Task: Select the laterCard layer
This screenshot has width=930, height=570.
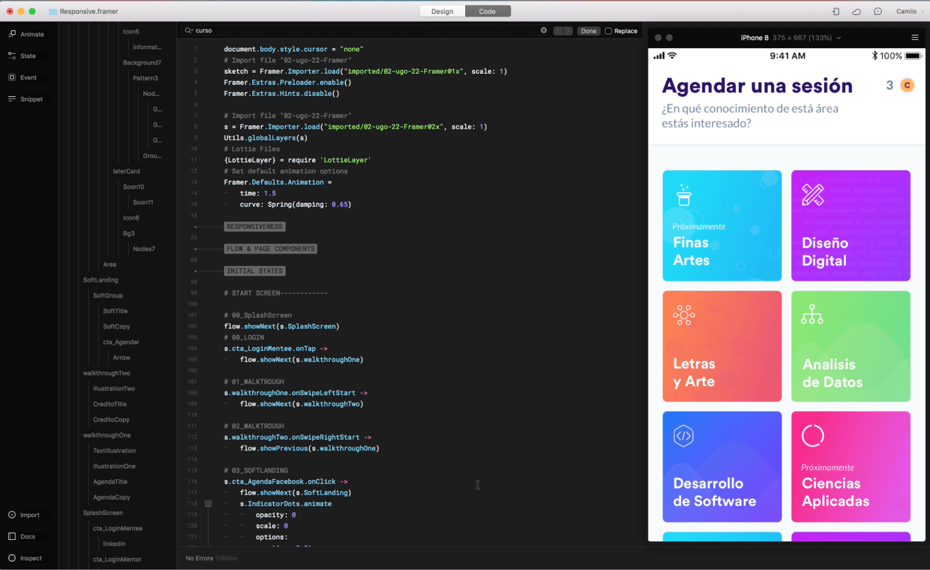Action: pyautogui.click(x=126, y=171)
